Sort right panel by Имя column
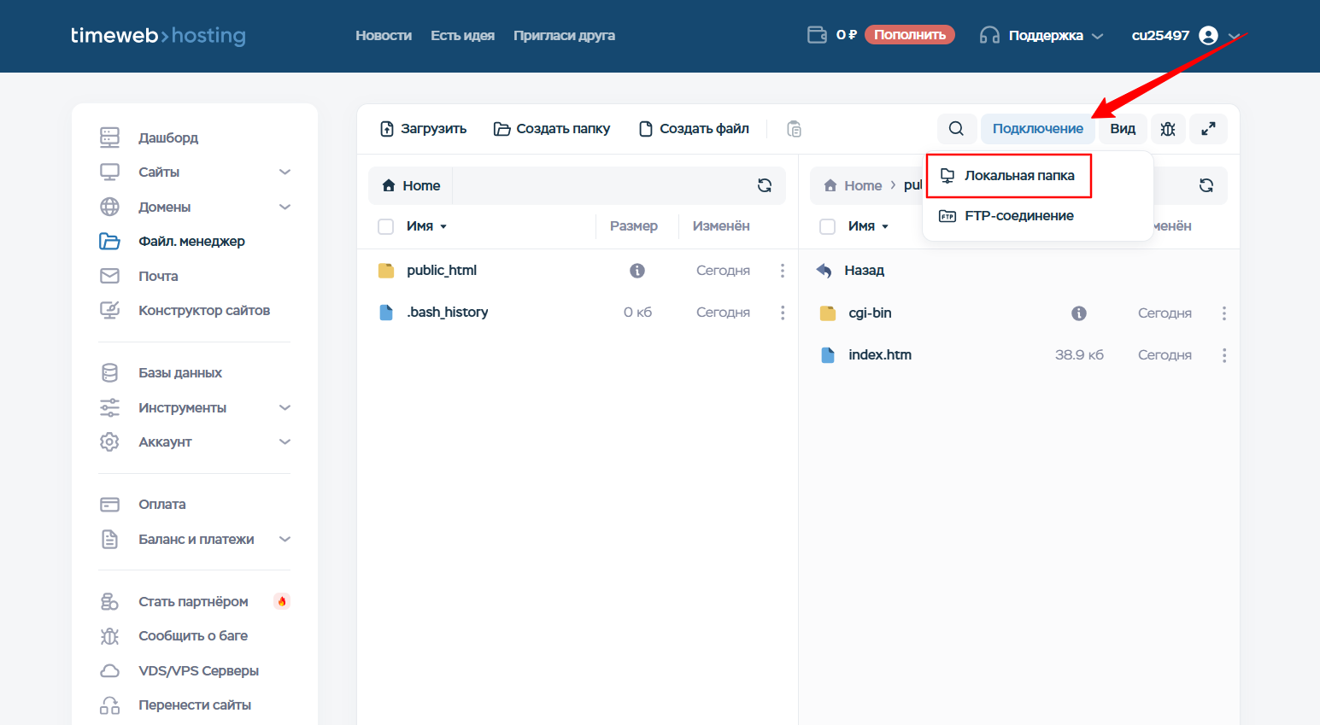The height and width of the screenshot is (725, 1320). (868, 226)
